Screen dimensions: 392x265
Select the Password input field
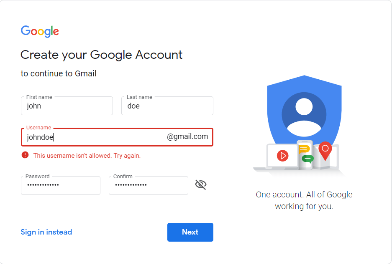(61, 185)
